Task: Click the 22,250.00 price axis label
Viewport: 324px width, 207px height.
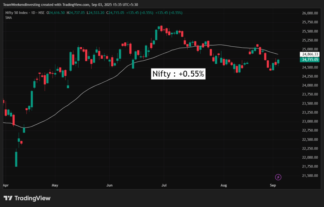Action: point(310,148)
